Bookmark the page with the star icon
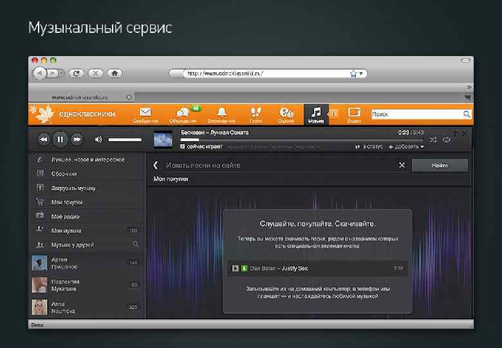 pos(353,73)
